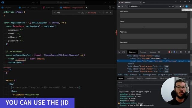Screen dimensions: 192x108
Task: Open Chrome tab search chevron
Action: [x=176, y=2]
